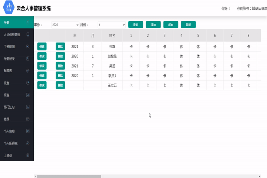Image resolution: width=267 pixels, height=178 pixels.
Task: Click the 报税 line chart icon
Action: (x=28, y=95)
